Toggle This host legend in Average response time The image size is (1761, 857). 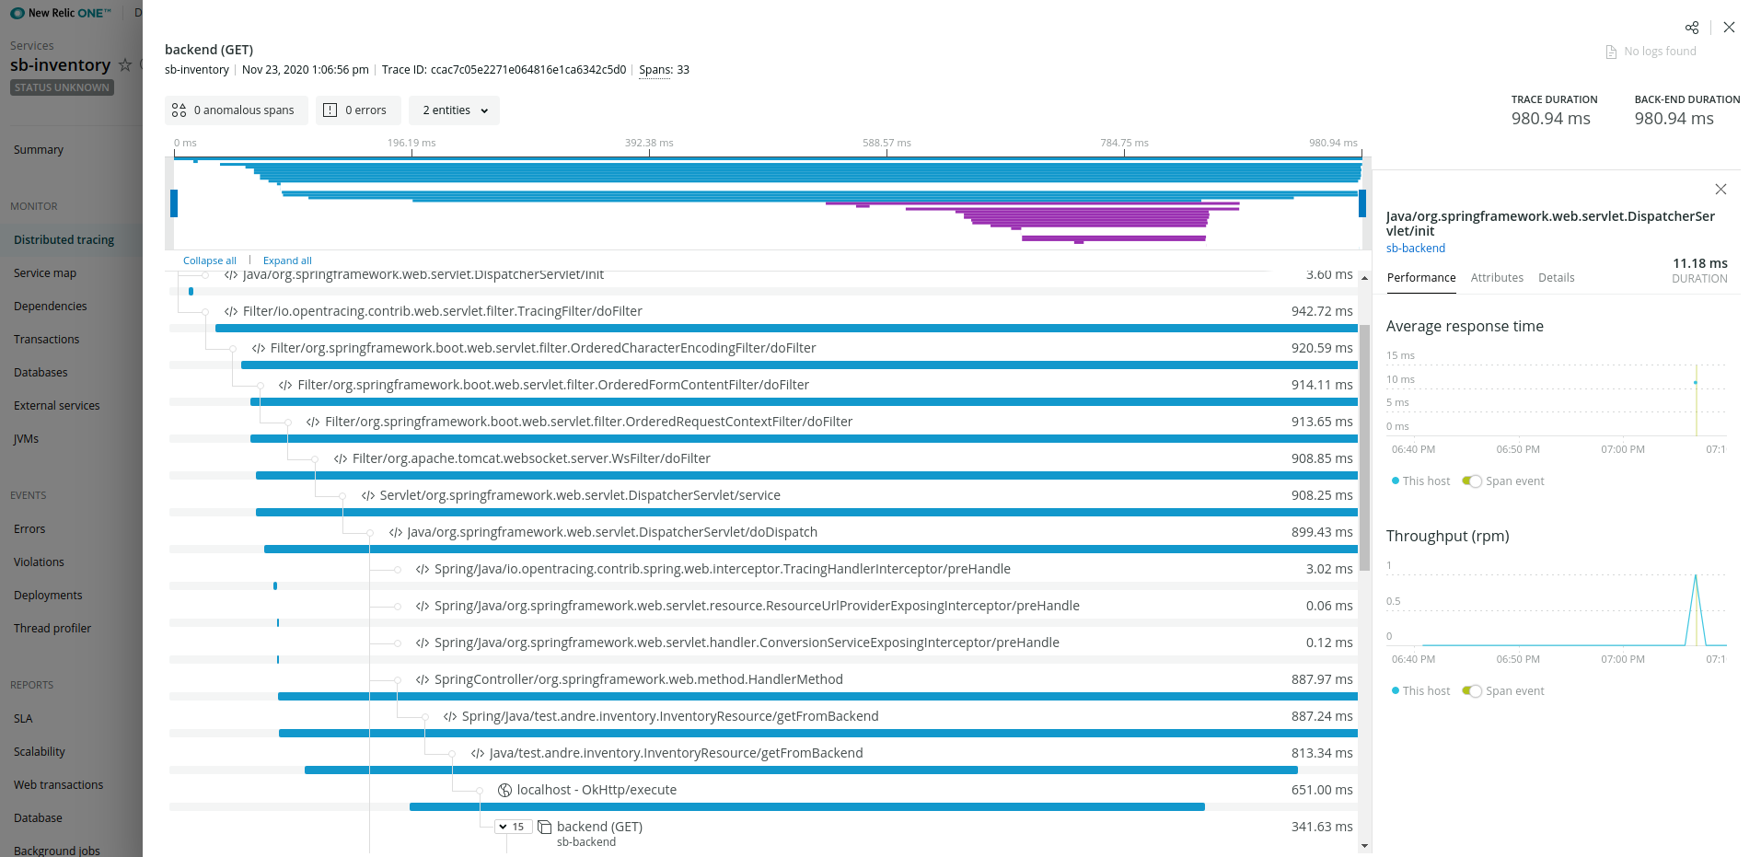[x=1420, y=481]
